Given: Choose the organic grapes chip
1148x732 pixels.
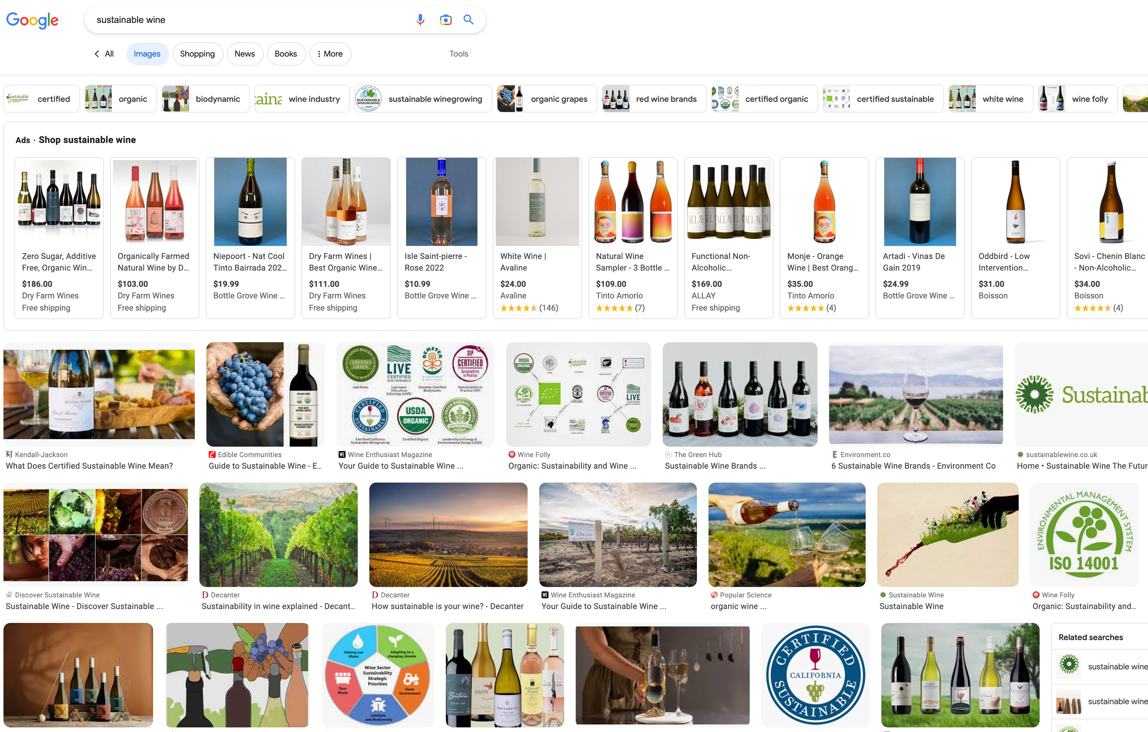Looking at the screenshot, I should [x=547, y=99].
